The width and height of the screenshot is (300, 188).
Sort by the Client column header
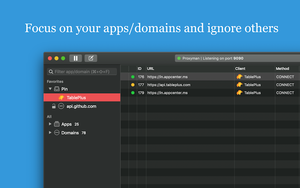pyautogui.click(x=240, y=69)
